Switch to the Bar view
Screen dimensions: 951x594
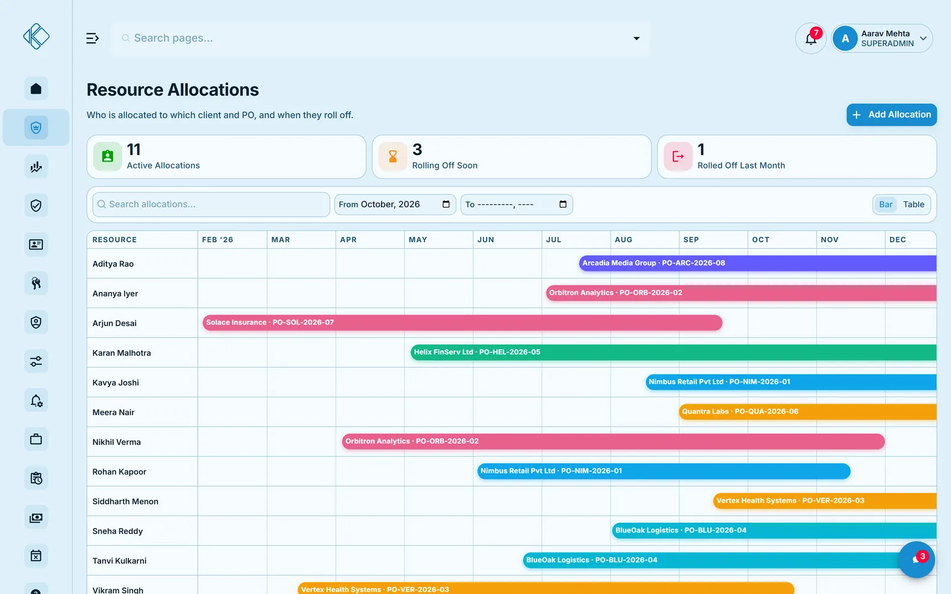886,204
